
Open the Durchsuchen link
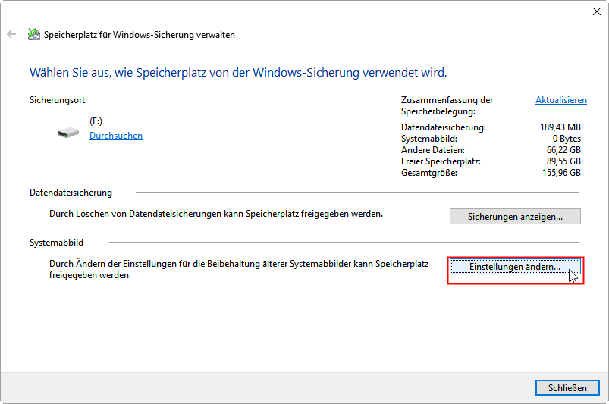[x=116, y=136]
